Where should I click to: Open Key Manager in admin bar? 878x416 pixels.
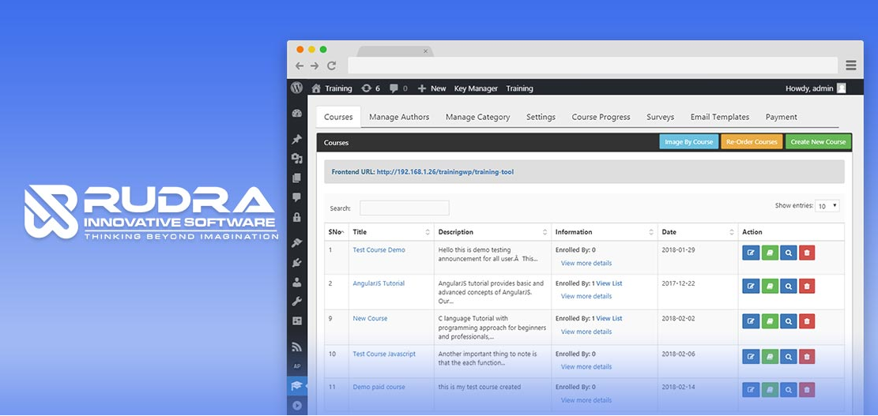point(476,88)
